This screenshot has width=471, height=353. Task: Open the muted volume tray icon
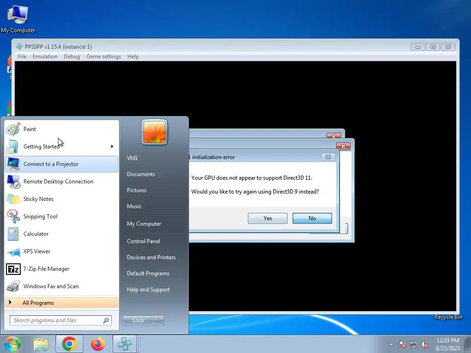pos(425,344)
